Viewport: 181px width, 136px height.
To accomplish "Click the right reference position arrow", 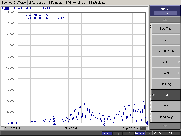I will (146, 123).
